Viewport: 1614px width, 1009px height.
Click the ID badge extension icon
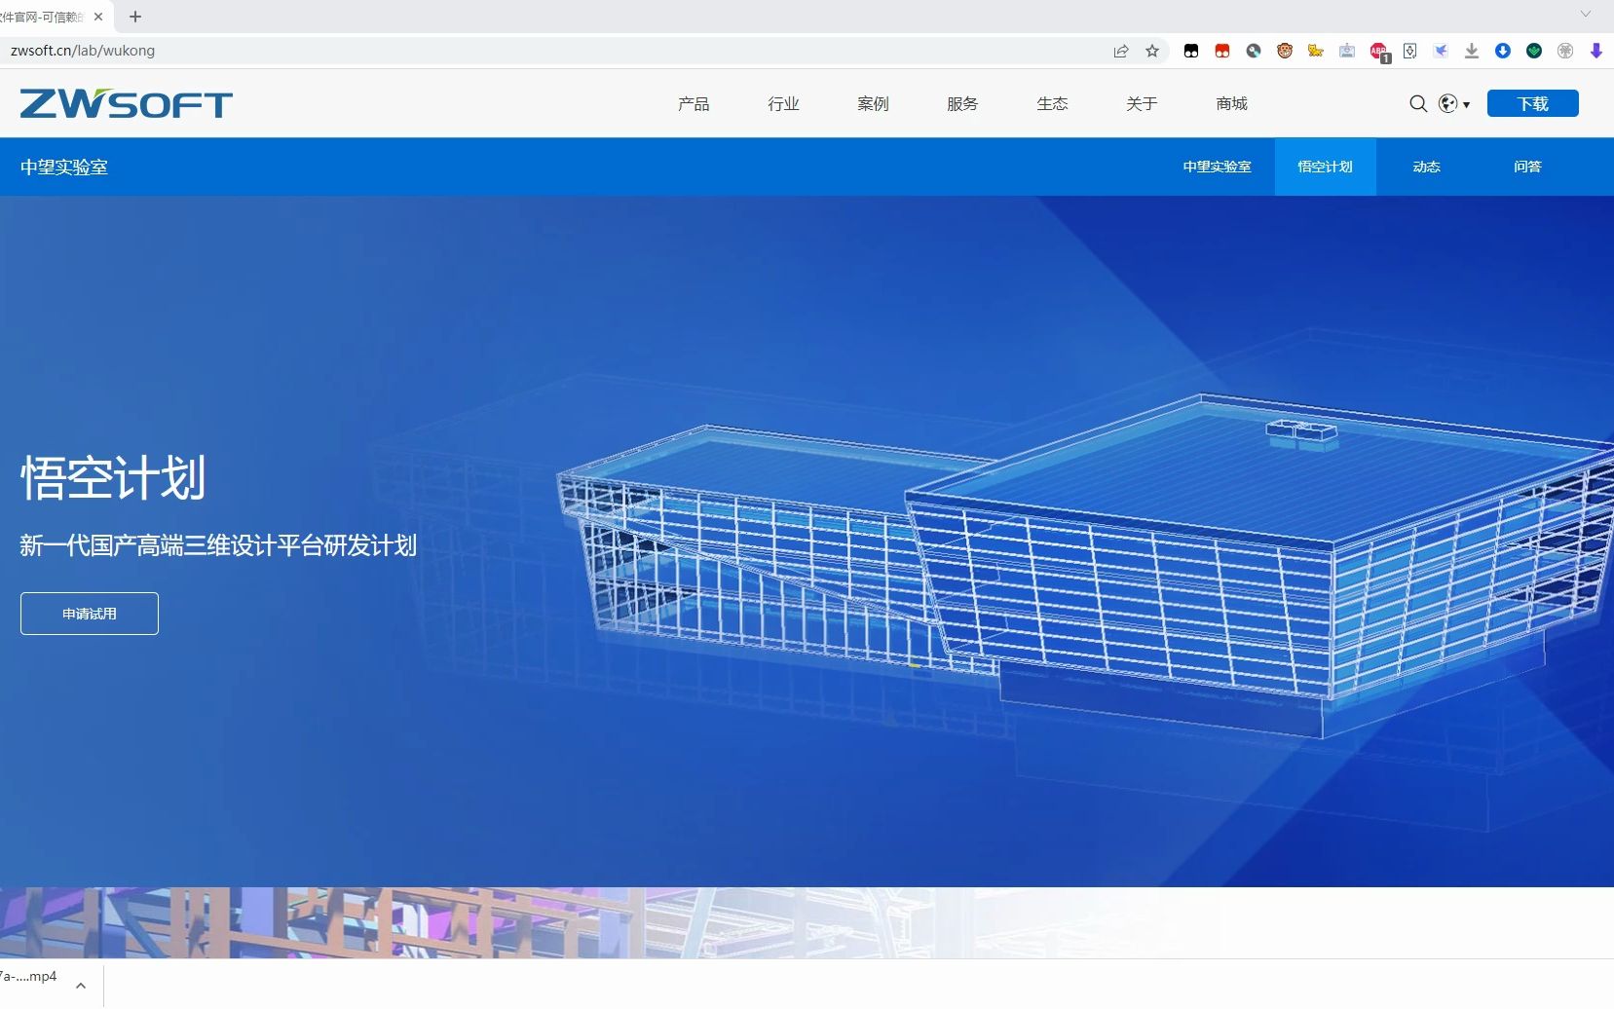point(1347,51)
